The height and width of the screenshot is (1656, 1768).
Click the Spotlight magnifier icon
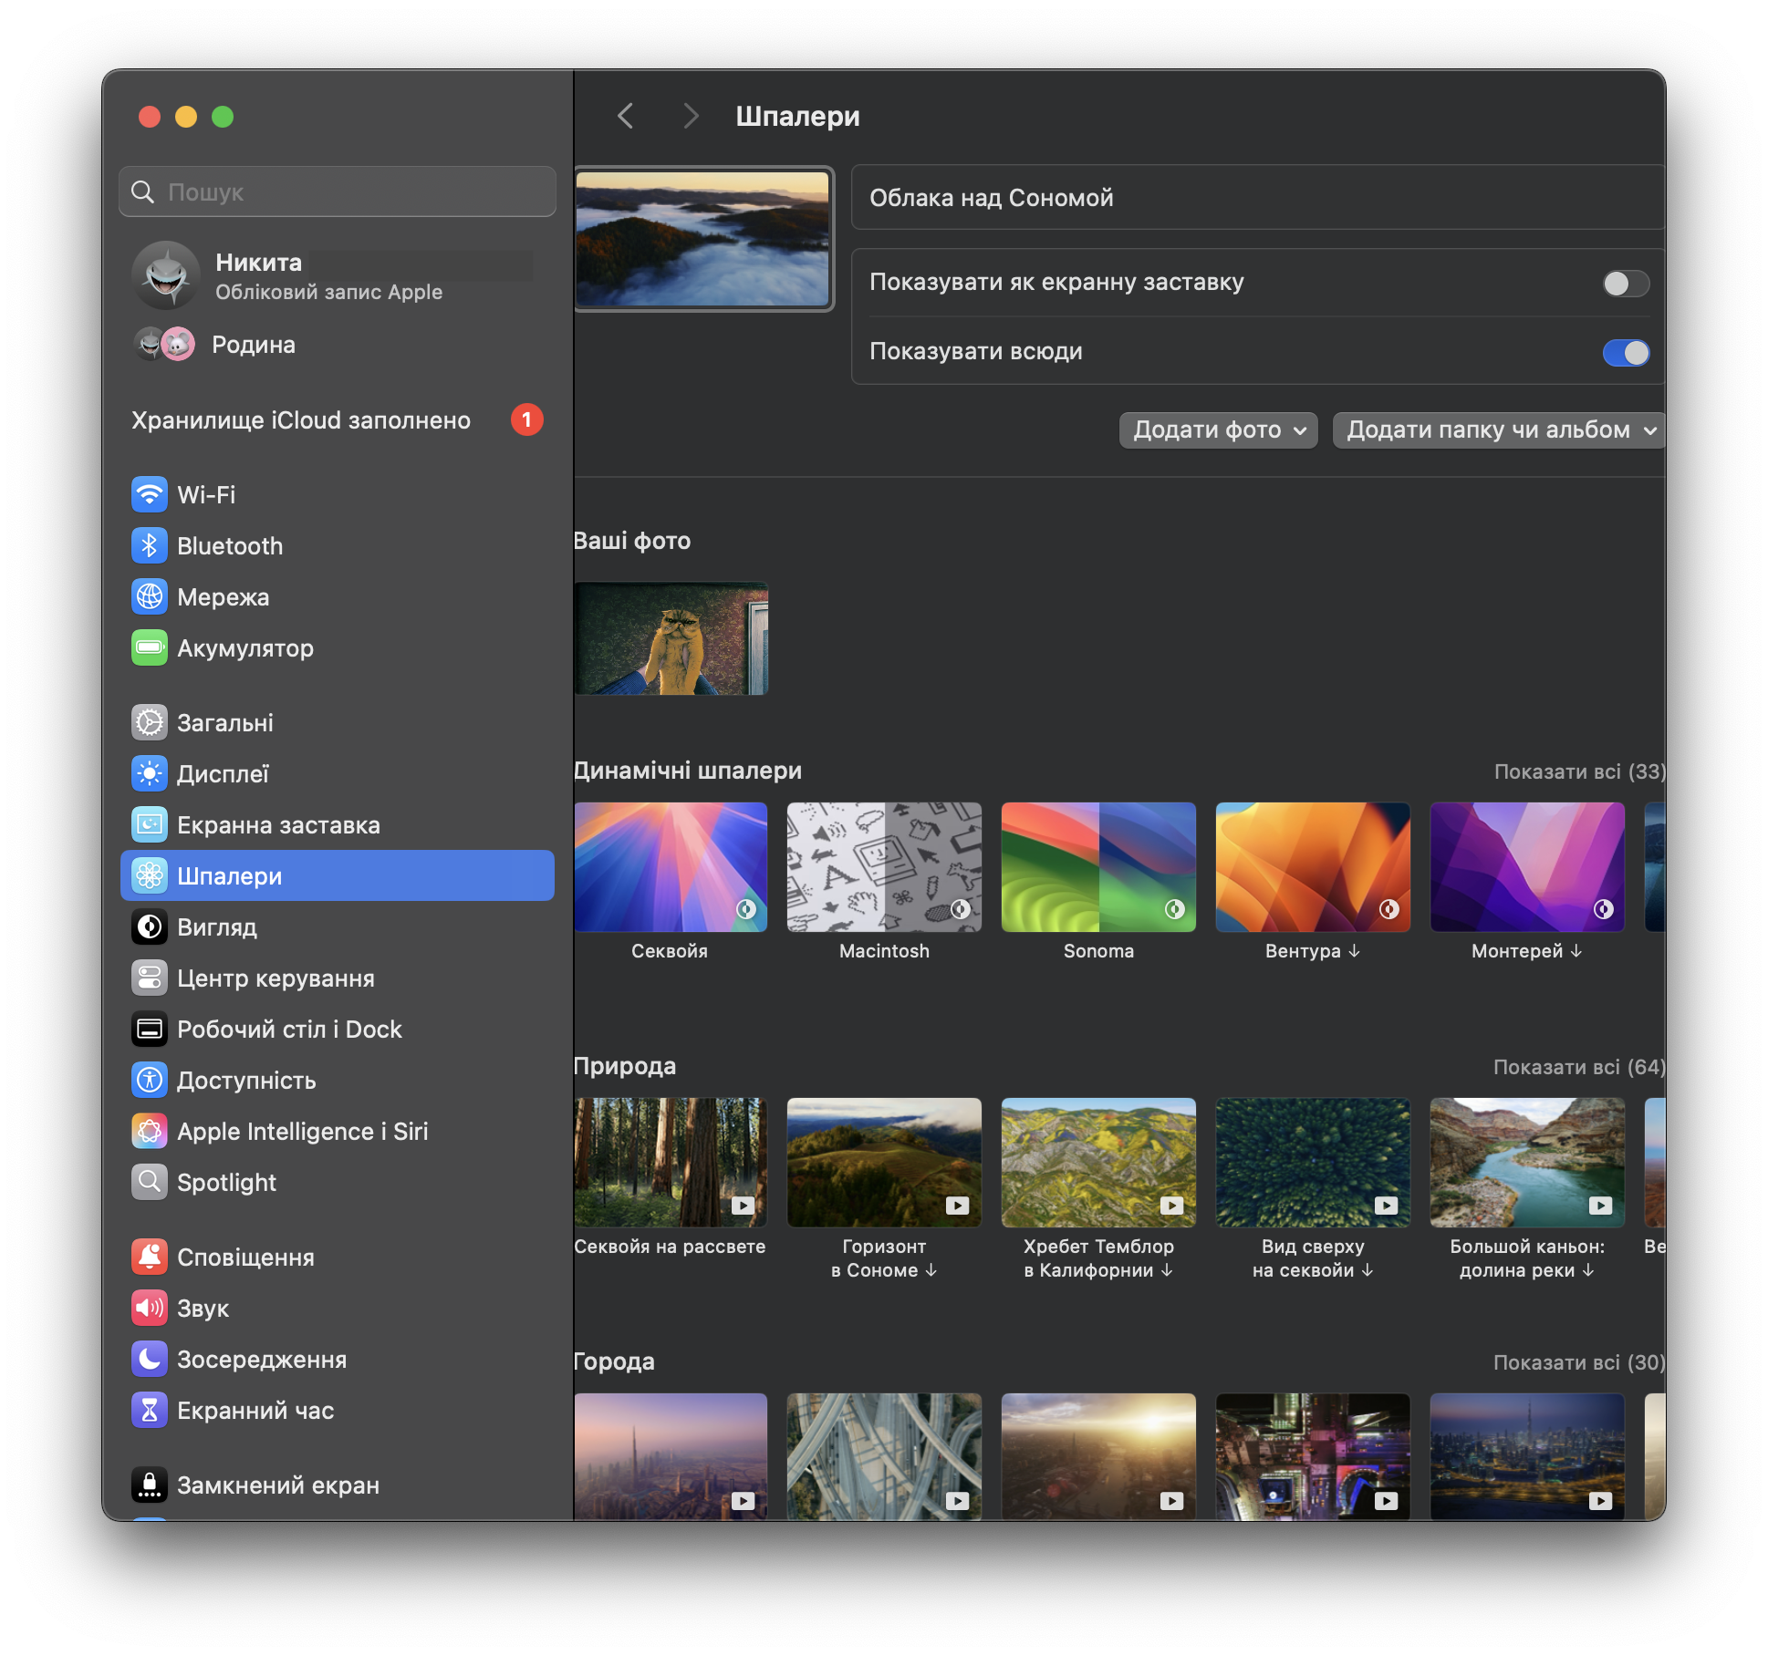click(x=149, y=1183)
